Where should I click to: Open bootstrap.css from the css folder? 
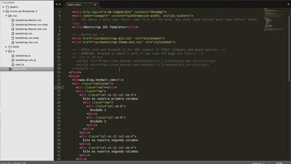[x=24, y=33]
